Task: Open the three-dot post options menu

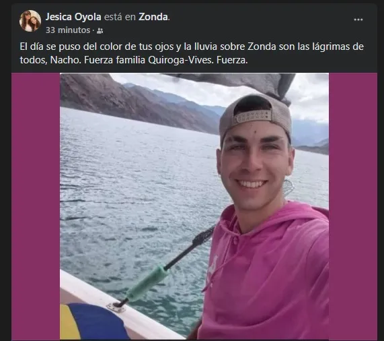Action: (x=358, y=20)
